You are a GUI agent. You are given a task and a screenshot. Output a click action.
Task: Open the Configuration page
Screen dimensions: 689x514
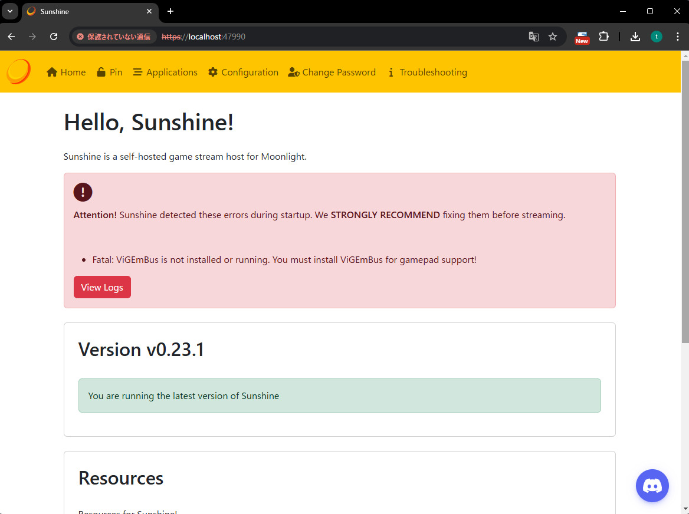(x=243, y=72)
